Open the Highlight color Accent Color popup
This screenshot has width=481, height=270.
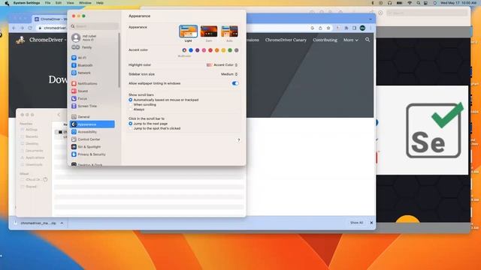pyautogui.click(x=222, y=65)
